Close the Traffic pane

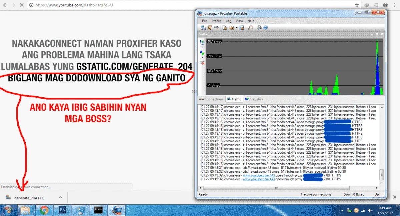[x=382, y=34]
